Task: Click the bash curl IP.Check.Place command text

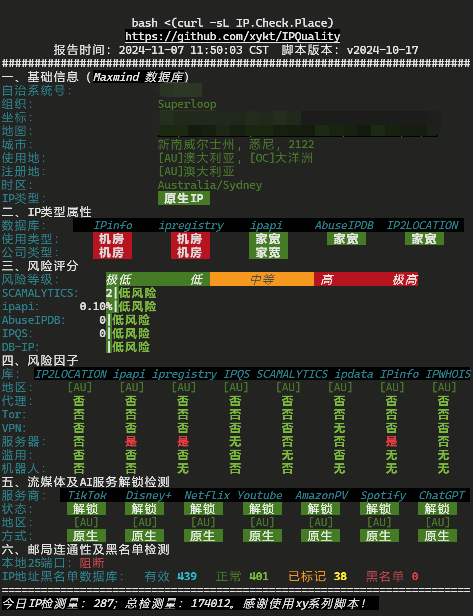Action: coord(232,23)
